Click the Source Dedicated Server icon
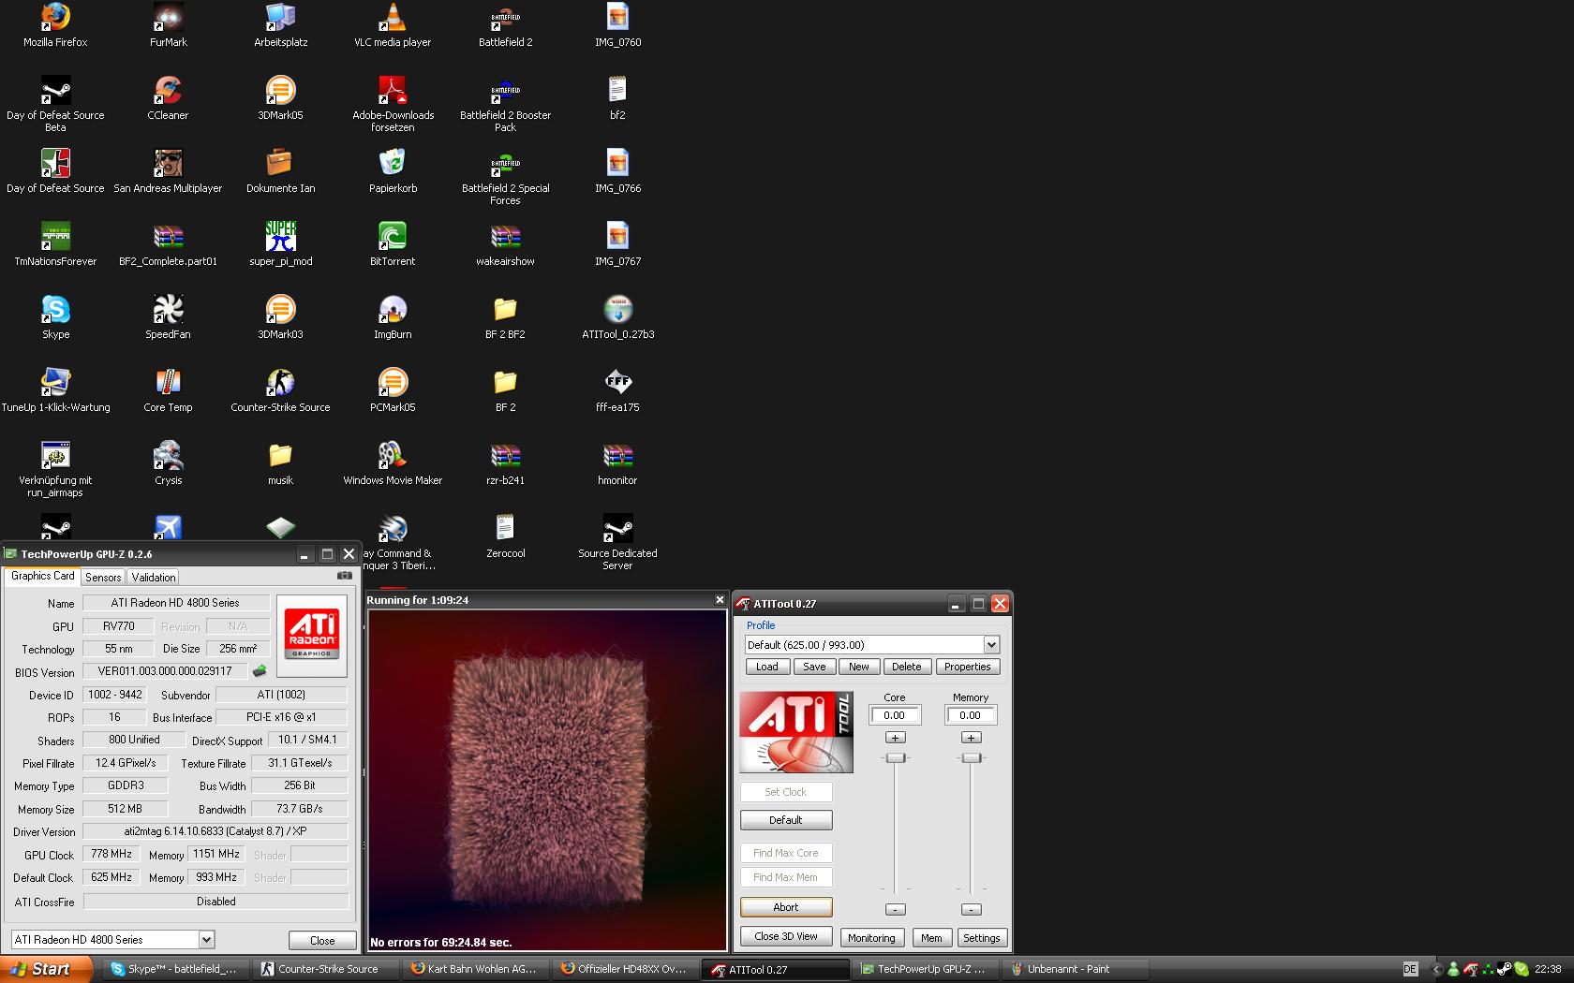The image size is (1574, 983). (617, 541)
